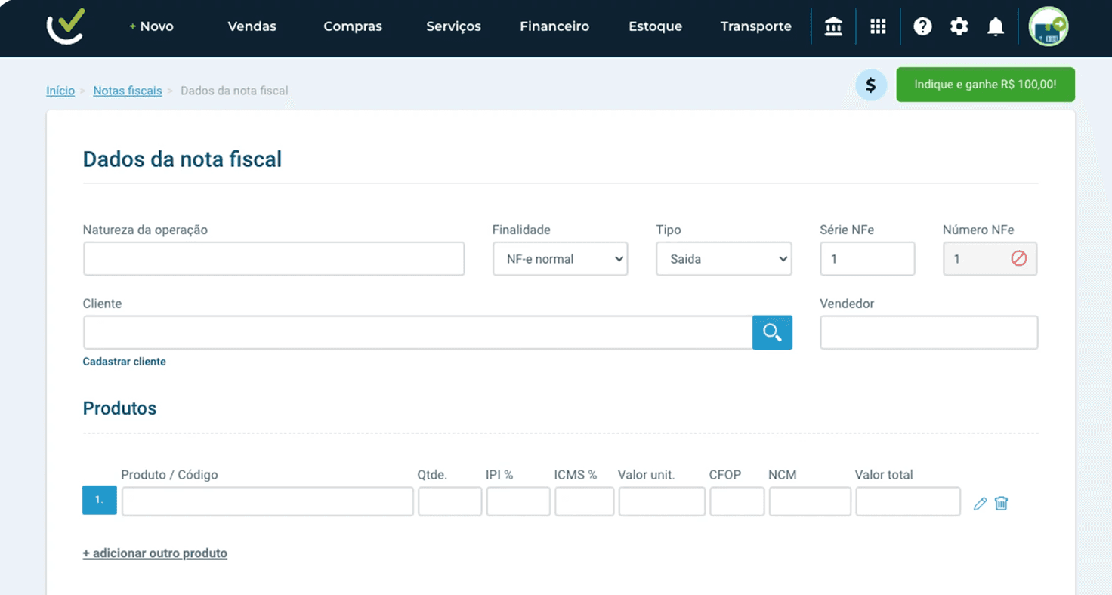Focus the IPI % field
The image size is (1112, 595).
pyautogui.click(x=518, y=501)
